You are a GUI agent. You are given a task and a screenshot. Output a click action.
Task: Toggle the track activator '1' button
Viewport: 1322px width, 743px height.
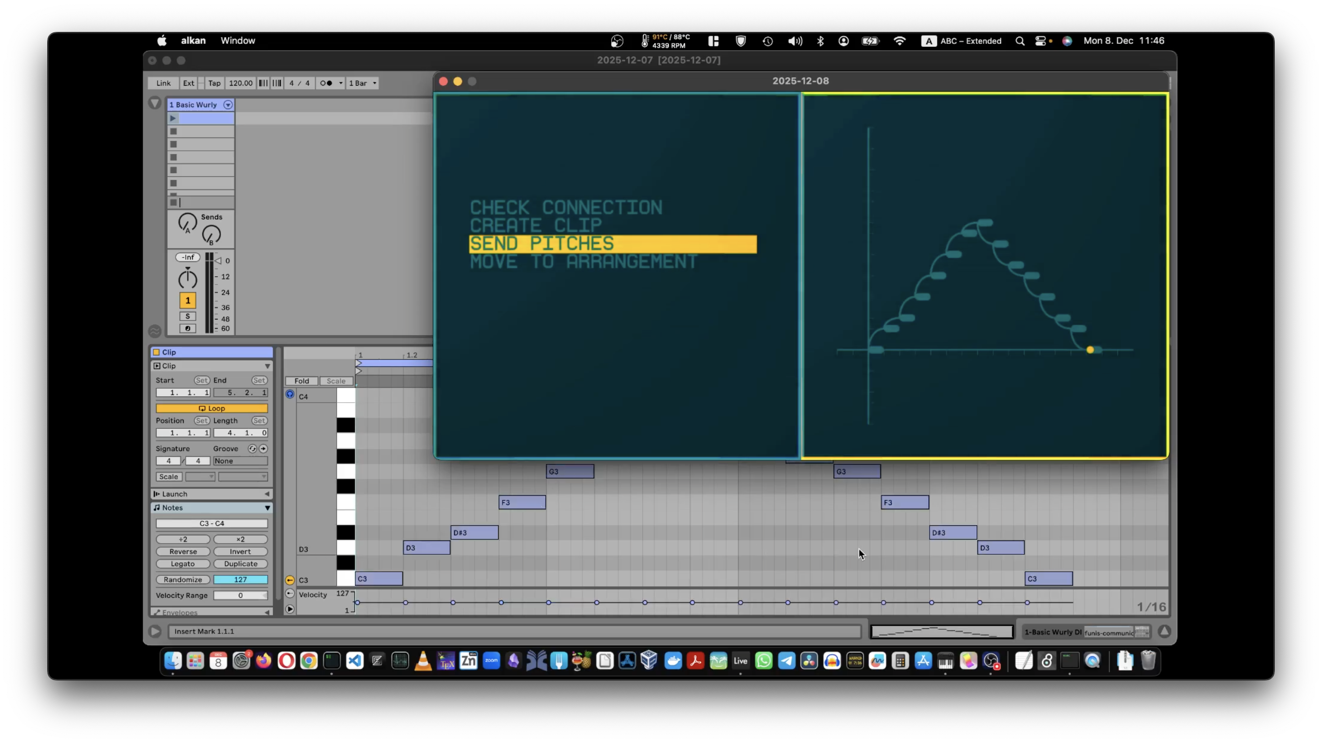coord(187,300)
